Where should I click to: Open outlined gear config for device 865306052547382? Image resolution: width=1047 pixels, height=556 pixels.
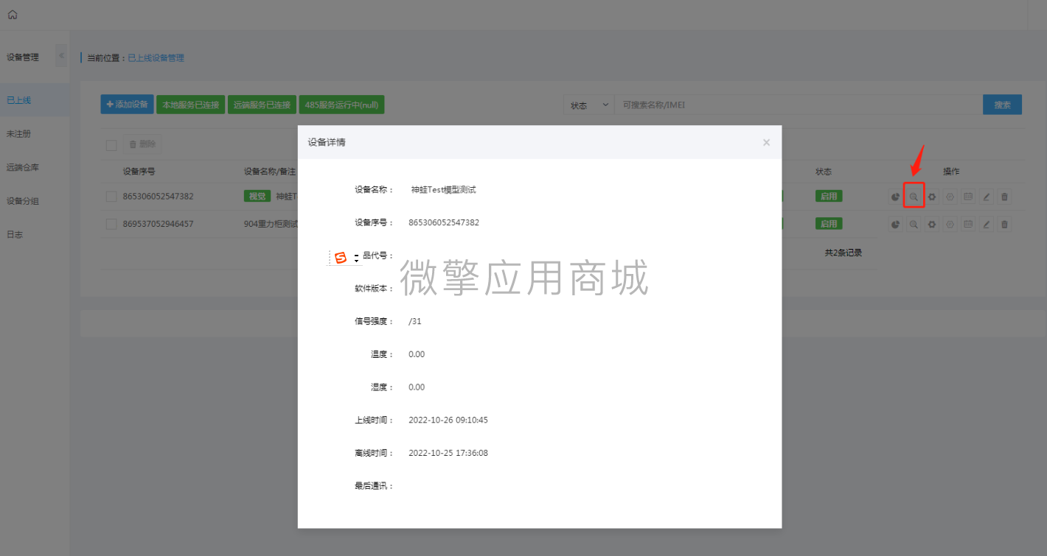click(950, 197)
